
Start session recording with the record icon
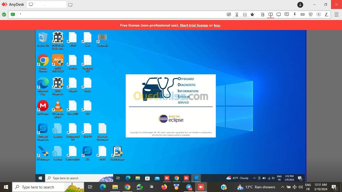tap(319, 14)
